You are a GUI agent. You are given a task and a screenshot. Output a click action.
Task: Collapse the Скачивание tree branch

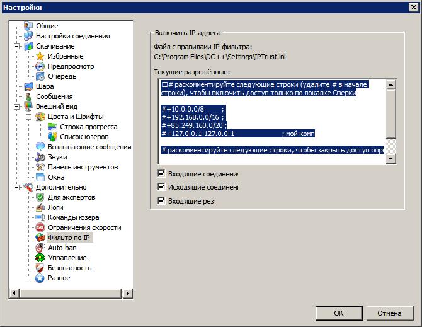click(16, 46)
